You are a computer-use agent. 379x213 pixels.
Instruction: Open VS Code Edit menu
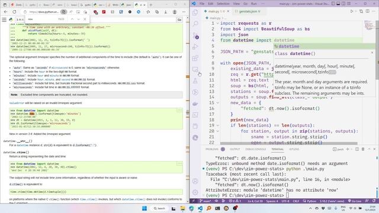211,4
